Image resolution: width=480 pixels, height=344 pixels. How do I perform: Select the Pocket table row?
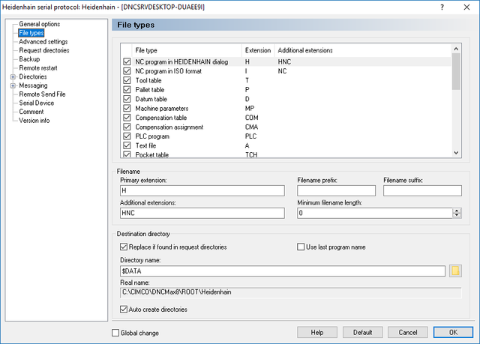[286, 154]
